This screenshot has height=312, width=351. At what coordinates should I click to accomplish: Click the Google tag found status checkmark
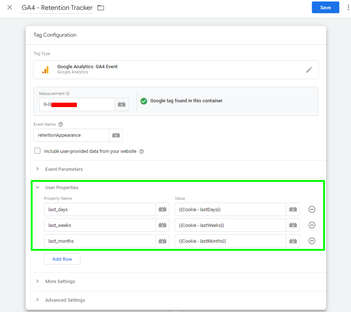coord(144,101)
